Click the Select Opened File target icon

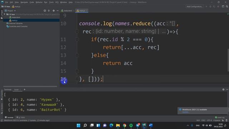45,11
